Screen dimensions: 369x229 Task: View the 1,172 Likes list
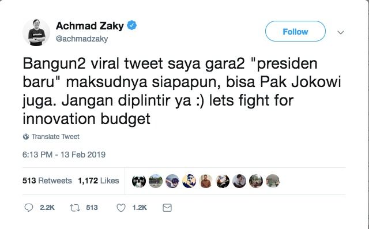pyautogui.click(x=99, y=181)
